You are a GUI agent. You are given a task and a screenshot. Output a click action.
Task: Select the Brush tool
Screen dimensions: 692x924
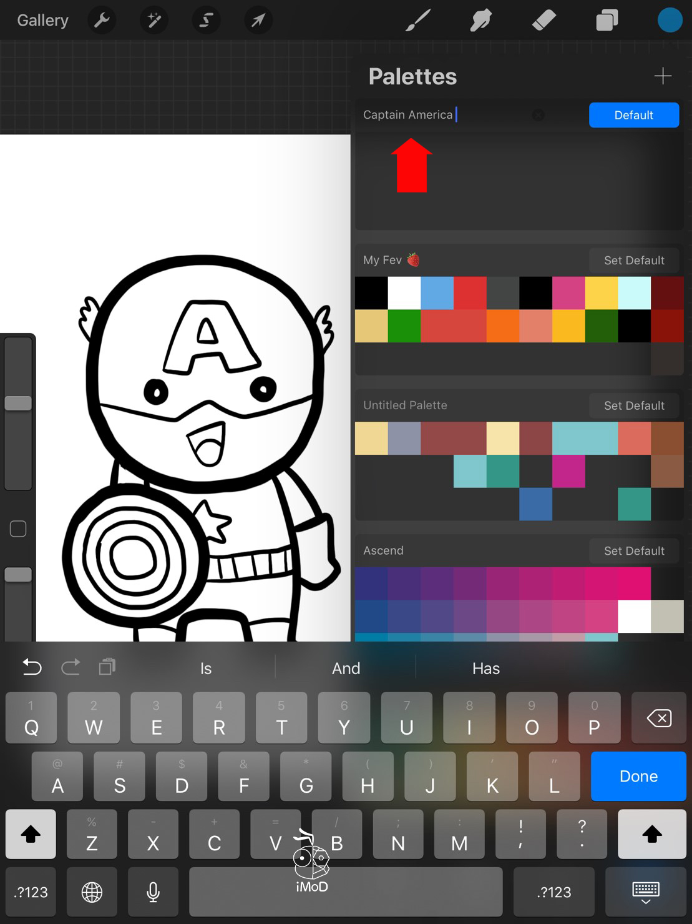coord(418,21)
